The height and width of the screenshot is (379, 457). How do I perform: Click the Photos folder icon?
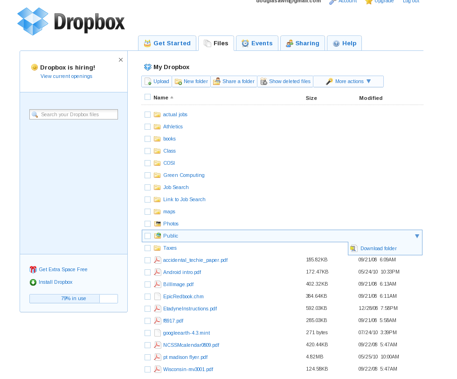coord(158,224)
